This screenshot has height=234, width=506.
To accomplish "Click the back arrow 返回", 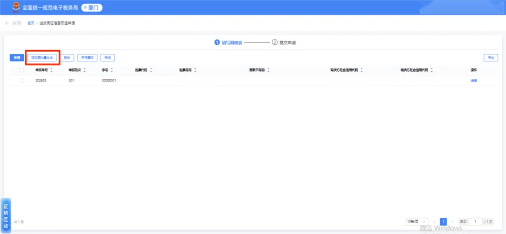I will (x=13, y=23).
